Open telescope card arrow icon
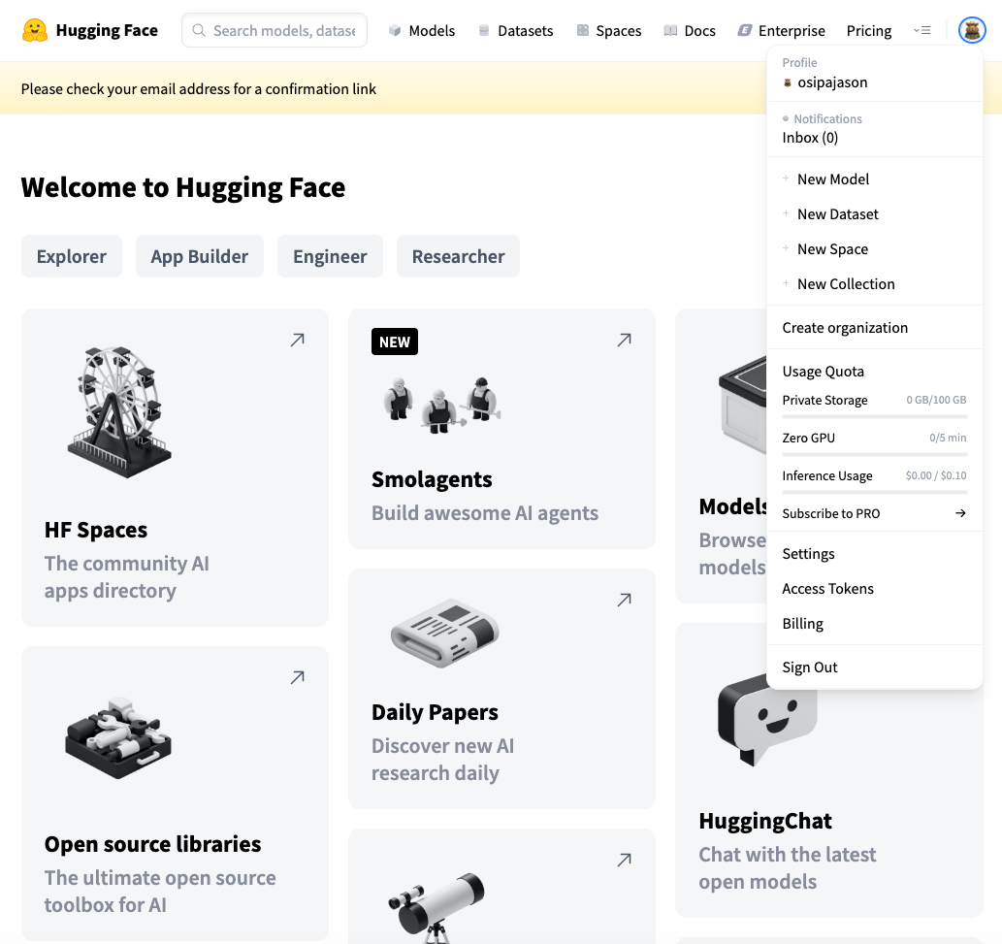The width and height of the screenshot is (1002, 944). click(x=625, y=860)
